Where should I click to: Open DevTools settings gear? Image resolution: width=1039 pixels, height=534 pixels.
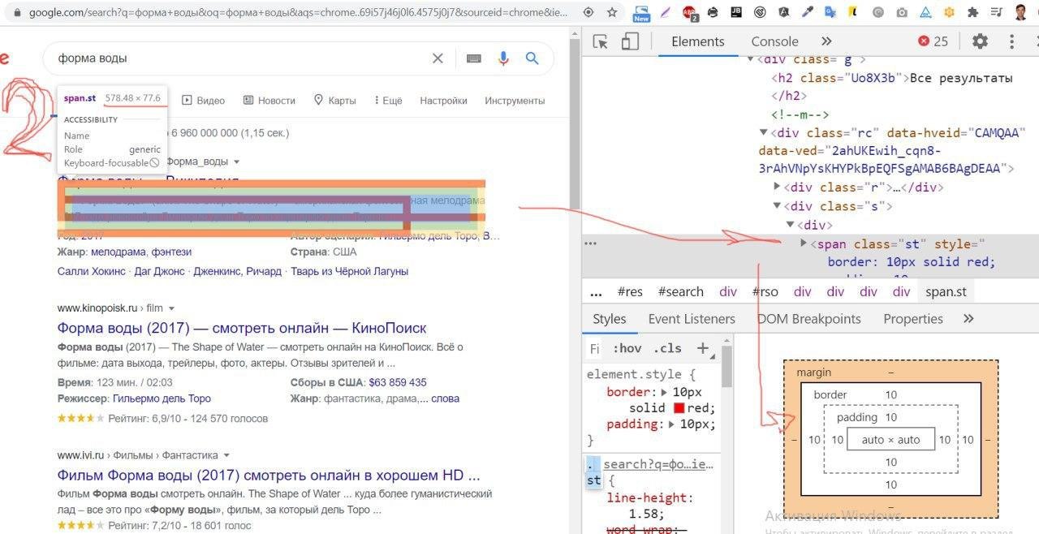point(981,41)
